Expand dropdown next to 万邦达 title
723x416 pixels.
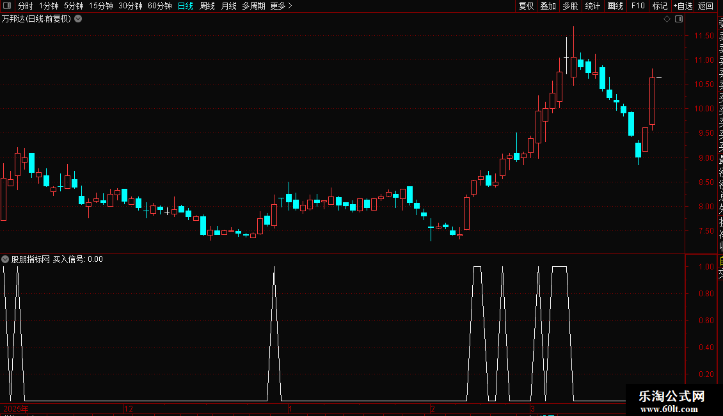tap(79, 19)
